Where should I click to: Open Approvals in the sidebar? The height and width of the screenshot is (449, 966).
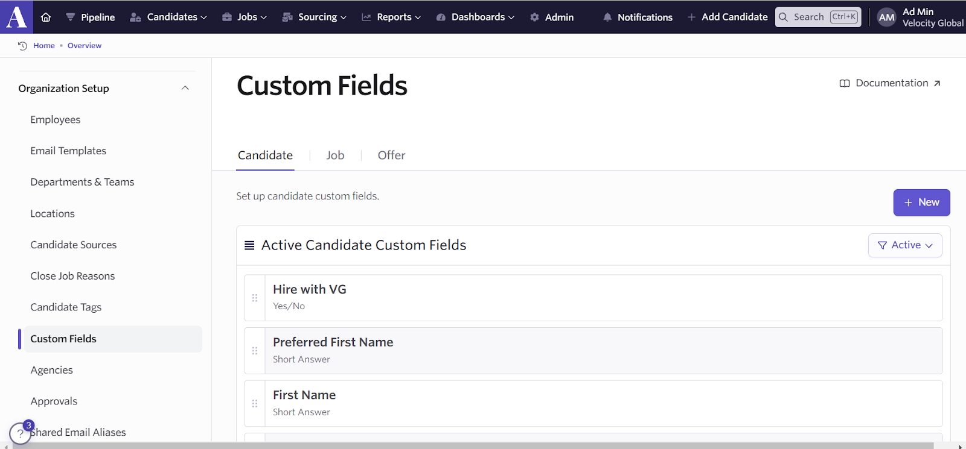[x=54, y=401]
